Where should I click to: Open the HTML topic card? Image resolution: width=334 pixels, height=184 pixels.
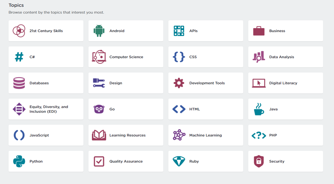pos(206,109)
